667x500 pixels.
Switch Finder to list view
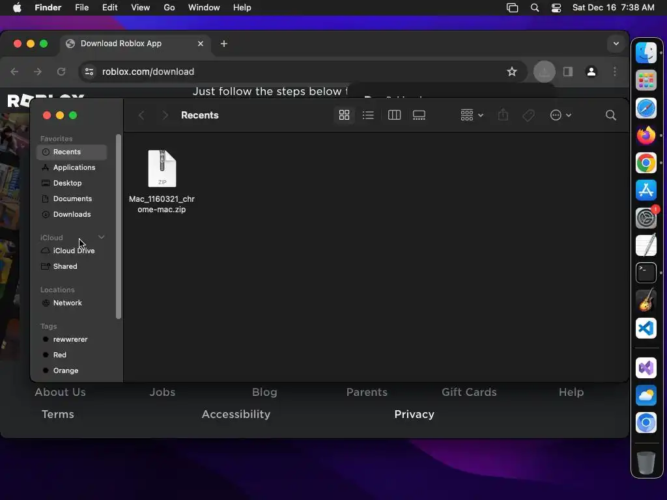pyautogui.click(x=368, y=115)
